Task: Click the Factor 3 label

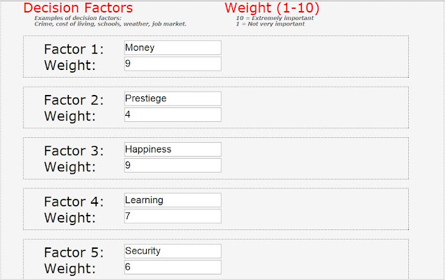Action: [74, 151]
